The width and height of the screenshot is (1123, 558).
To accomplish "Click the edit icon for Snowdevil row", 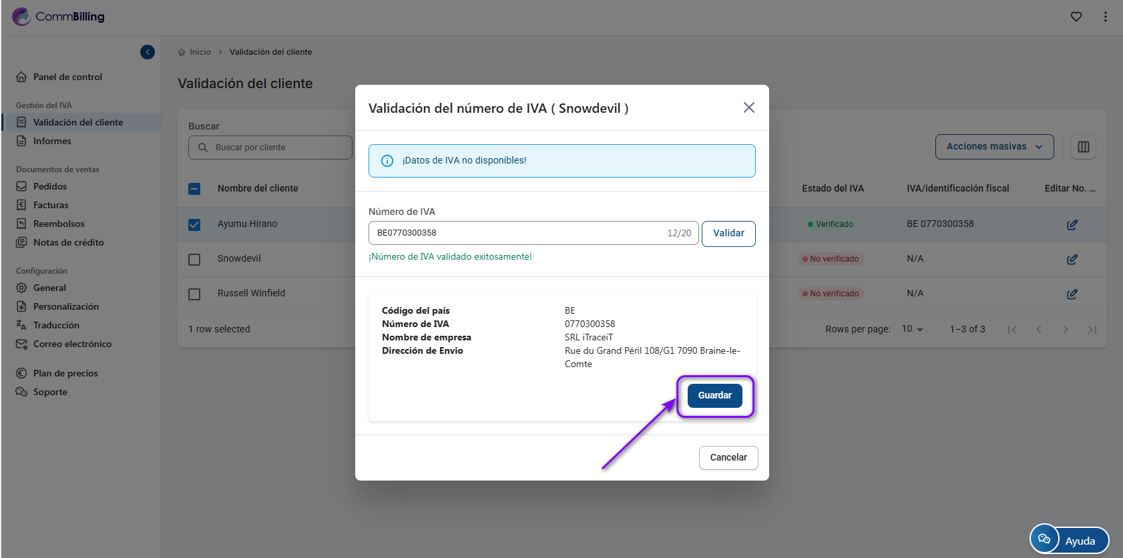I will coord(1072,260).
